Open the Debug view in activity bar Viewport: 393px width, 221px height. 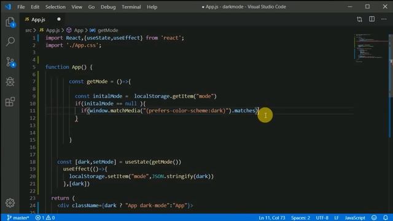pos(10,82)
